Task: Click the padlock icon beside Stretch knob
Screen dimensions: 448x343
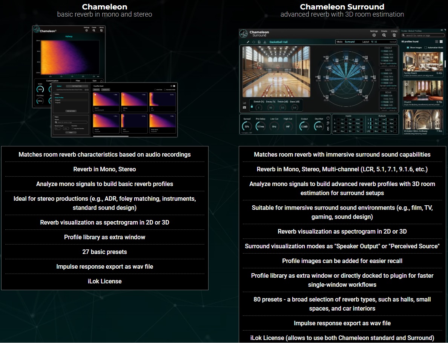Action: 252,106
